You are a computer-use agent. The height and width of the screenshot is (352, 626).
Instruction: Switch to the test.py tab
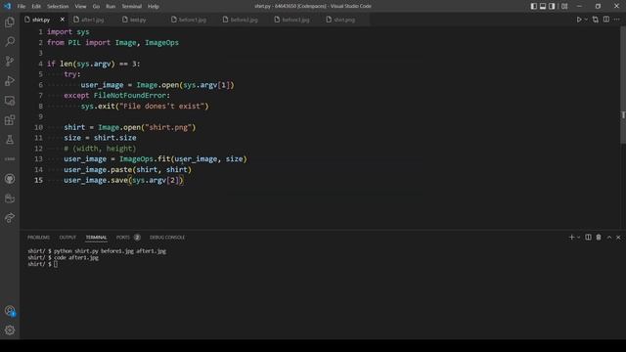click(138, 20)
